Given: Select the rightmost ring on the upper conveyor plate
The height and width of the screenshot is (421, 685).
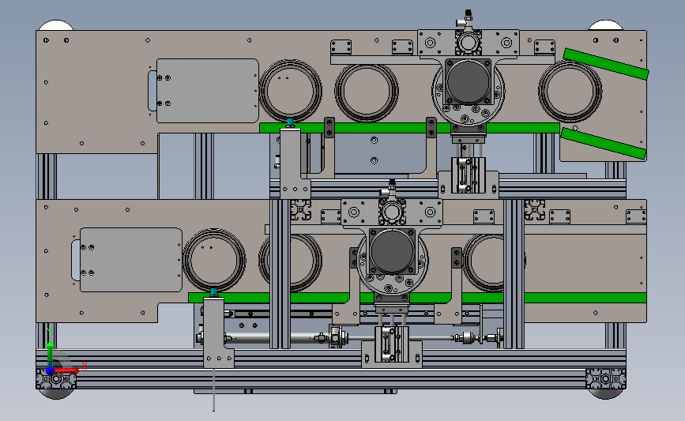Looking at the screenshot, I should point(570,92).
